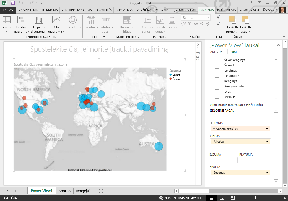
Task: Click the Save icon in title bar
Action: (x=12, y=3)
